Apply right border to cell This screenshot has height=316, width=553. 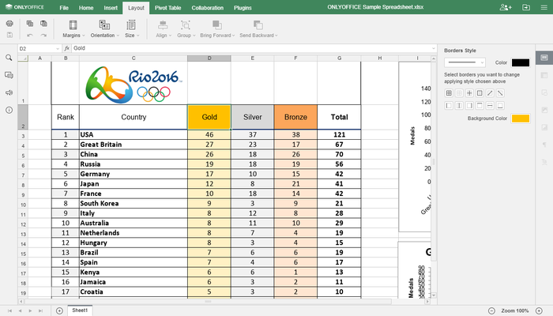469,105
